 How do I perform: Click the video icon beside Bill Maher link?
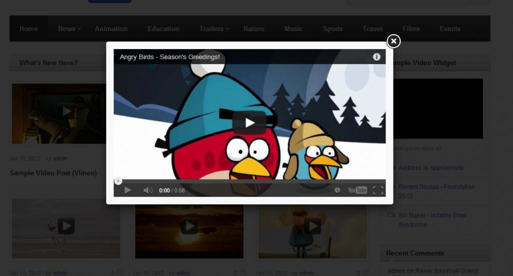tap(391, 215)
